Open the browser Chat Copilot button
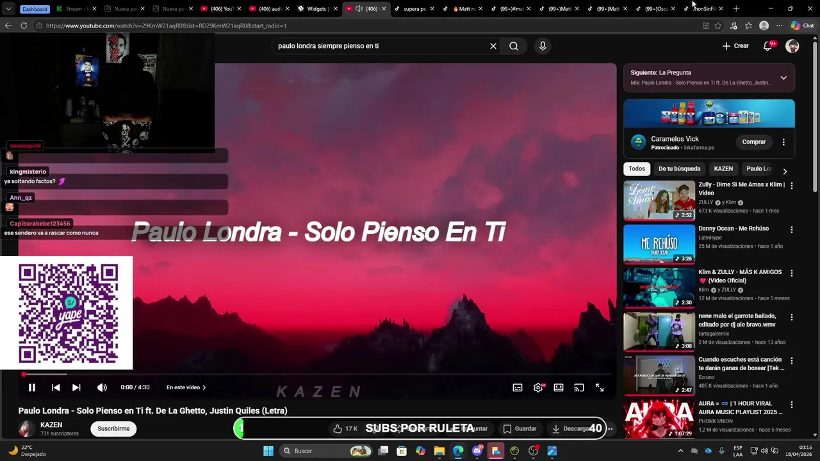The image size is (820, 461). point(802,26)
